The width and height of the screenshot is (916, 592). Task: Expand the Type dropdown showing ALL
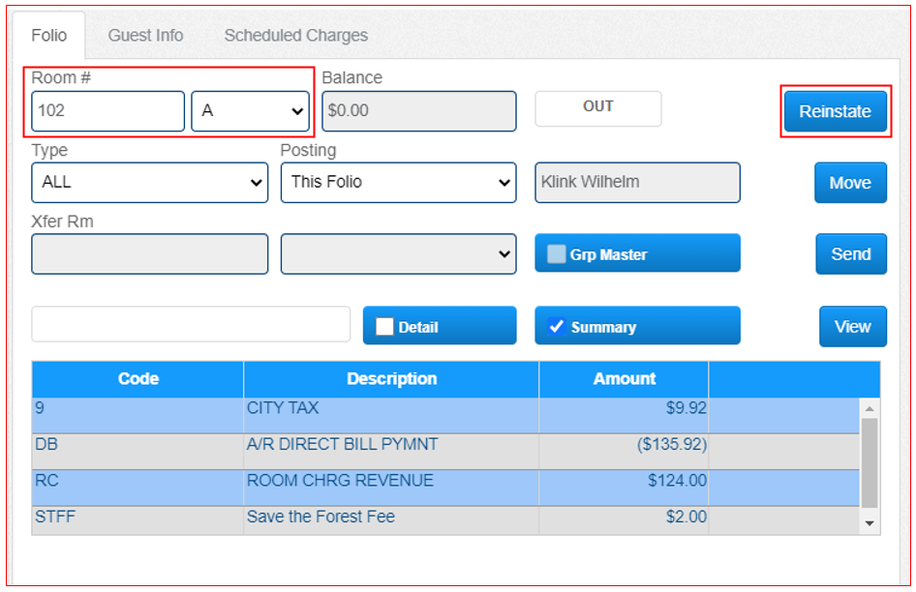pos(150,182)
